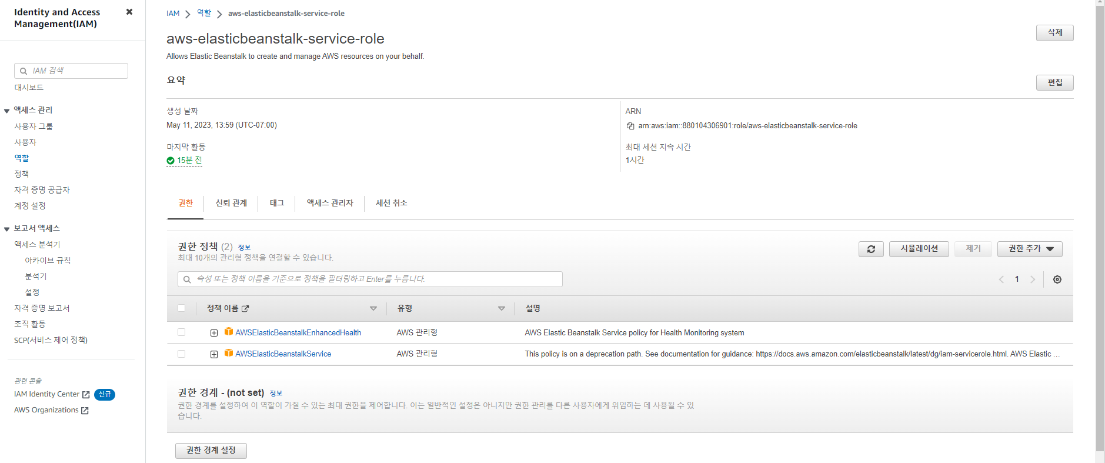This screenshot has width=1105, height=463.
Task: Click the breadcrumb chevron after IAM
Action: 188,14
